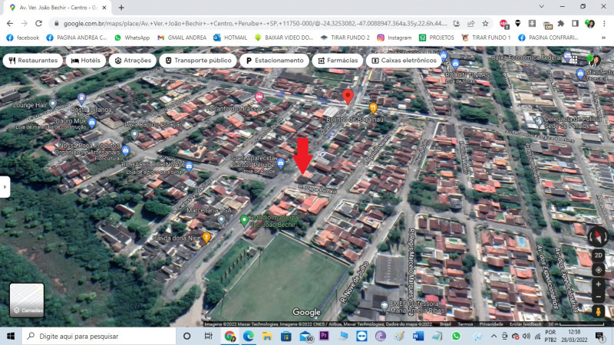Screen dimensions: 614x345
Task: Select the Delegacia de Polícia marker
Action: [539, 121]
